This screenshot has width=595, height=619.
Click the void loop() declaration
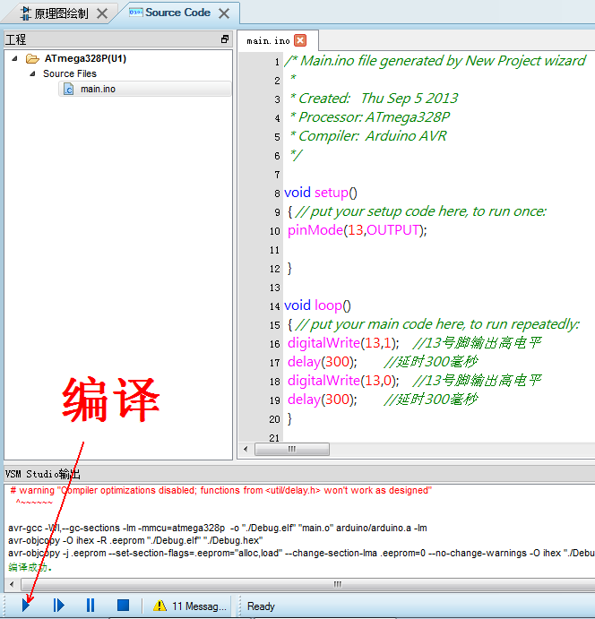[317, 305]
